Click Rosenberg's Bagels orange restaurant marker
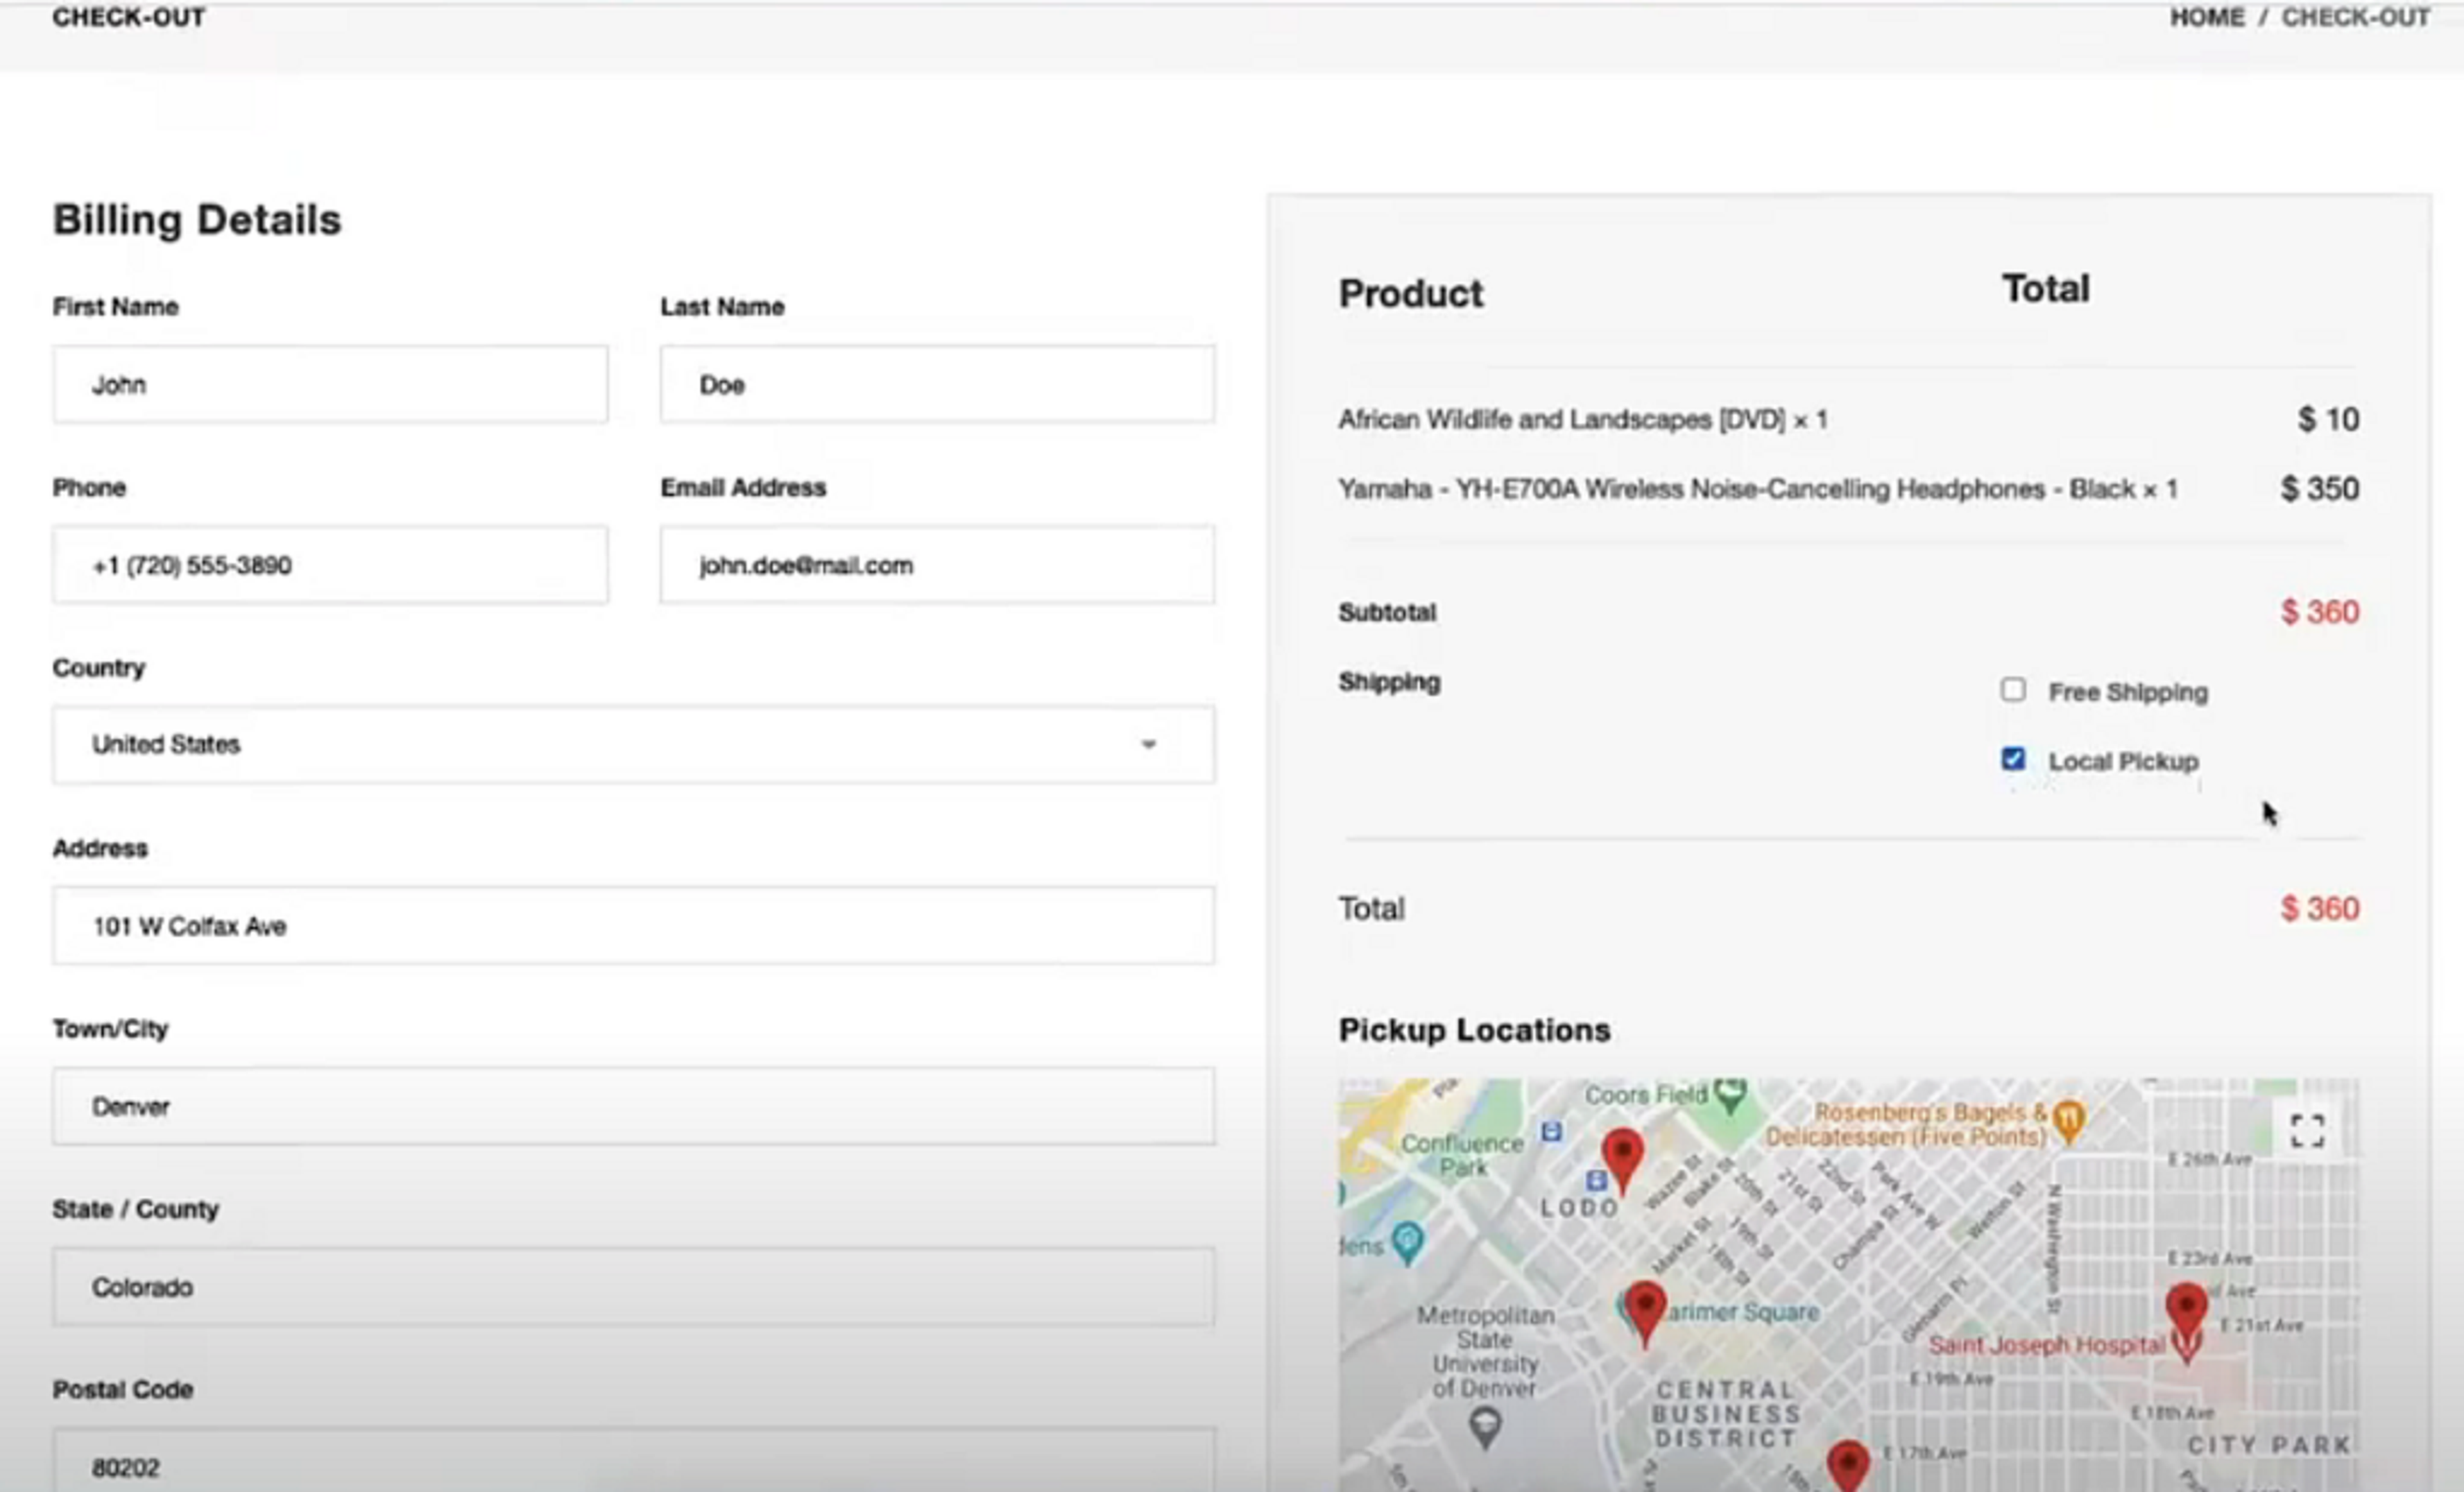The height and width of the screenshot is (1492, 2464). click(2069, 1117)
